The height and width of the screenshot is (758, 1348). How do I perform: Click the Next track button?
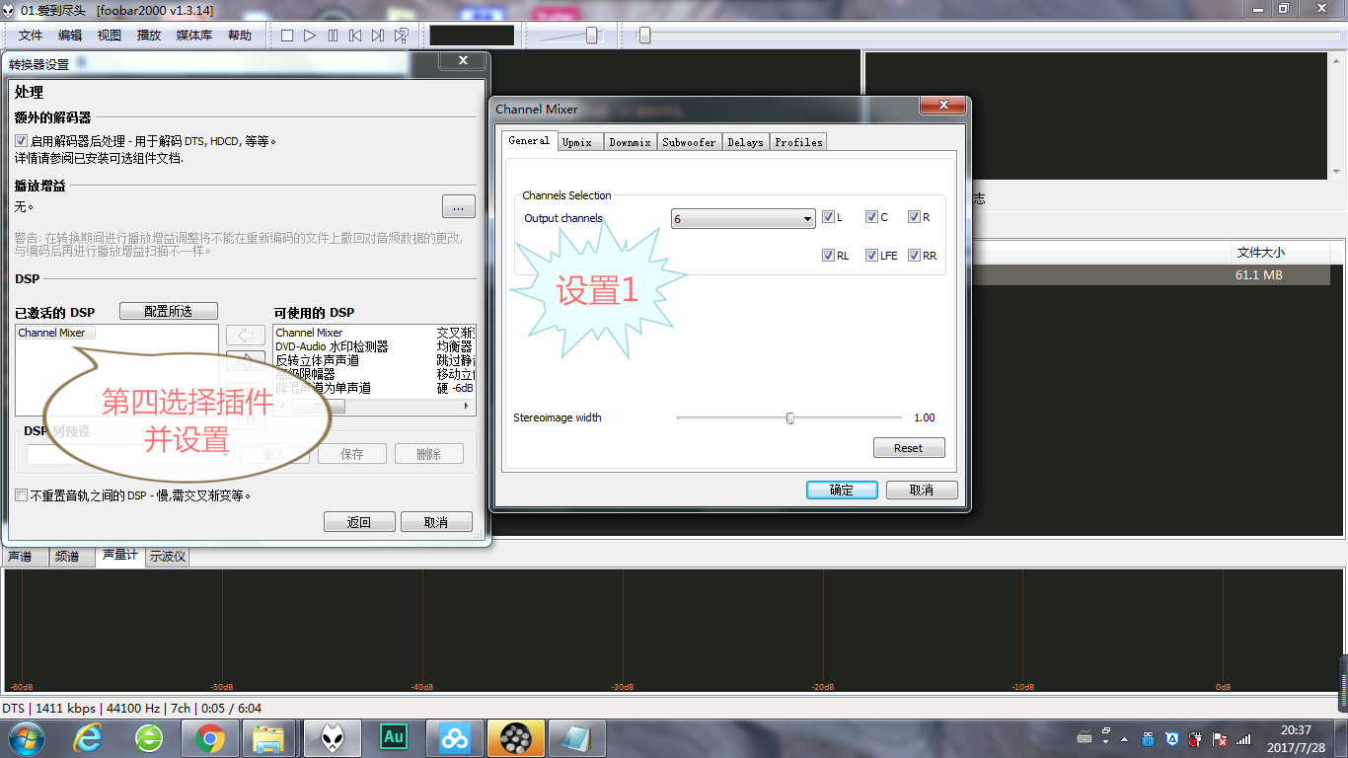378,36
